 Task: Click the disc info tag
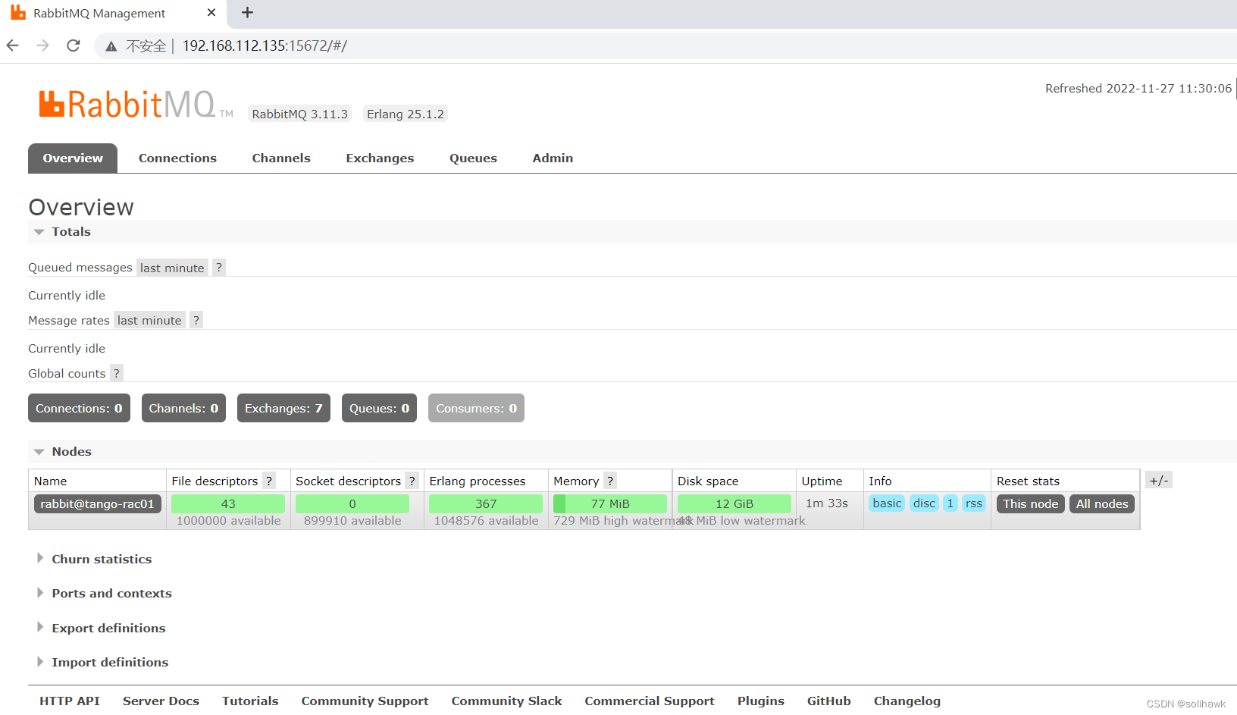coord(924,503)
